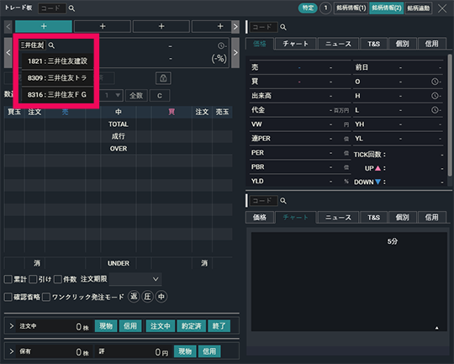Screen dimensions: 454x364
Task: Click the circled 中 icon
Action: 161,297
